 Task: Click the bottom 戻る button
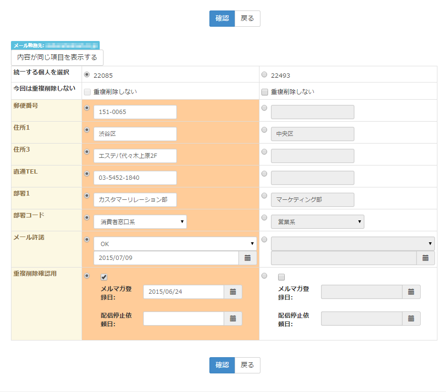coord(247,365)
